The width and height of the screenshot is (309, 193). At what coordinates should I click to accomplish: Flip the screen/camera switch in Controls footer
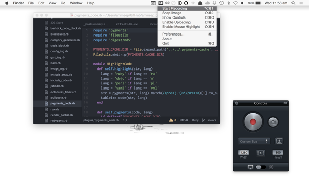point(261,167)
